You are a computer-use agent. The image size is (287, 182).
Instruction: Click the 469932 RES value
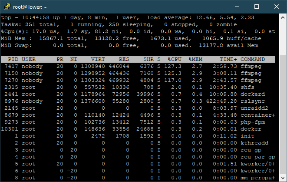[x=119, y=80]
